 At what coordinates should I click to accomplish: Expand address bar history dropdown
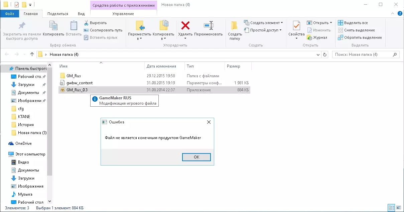tap(317, 55)
